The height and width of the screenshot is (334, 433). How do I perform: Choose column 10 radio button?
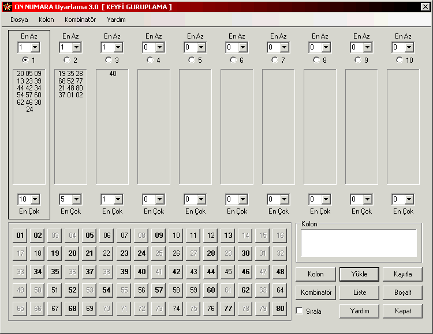(x=399, y=60)
